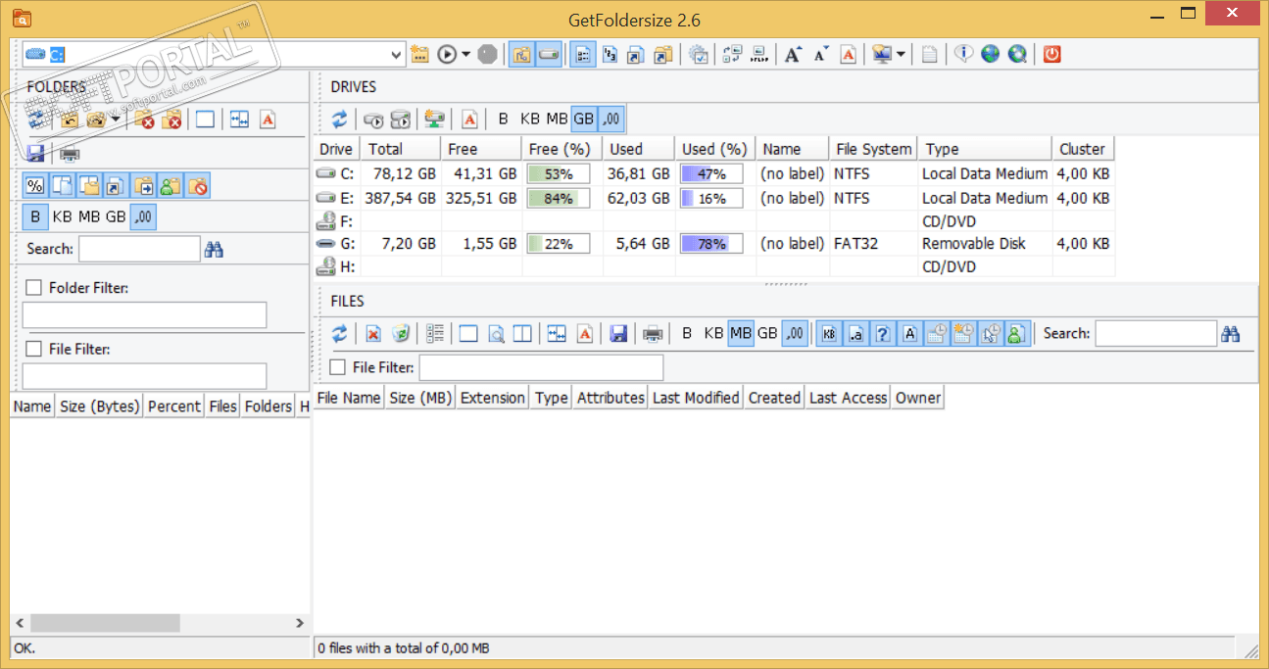Tick the File Filter checkbox in Files panel
The image size is (1269, 669).
pos(338,367)
